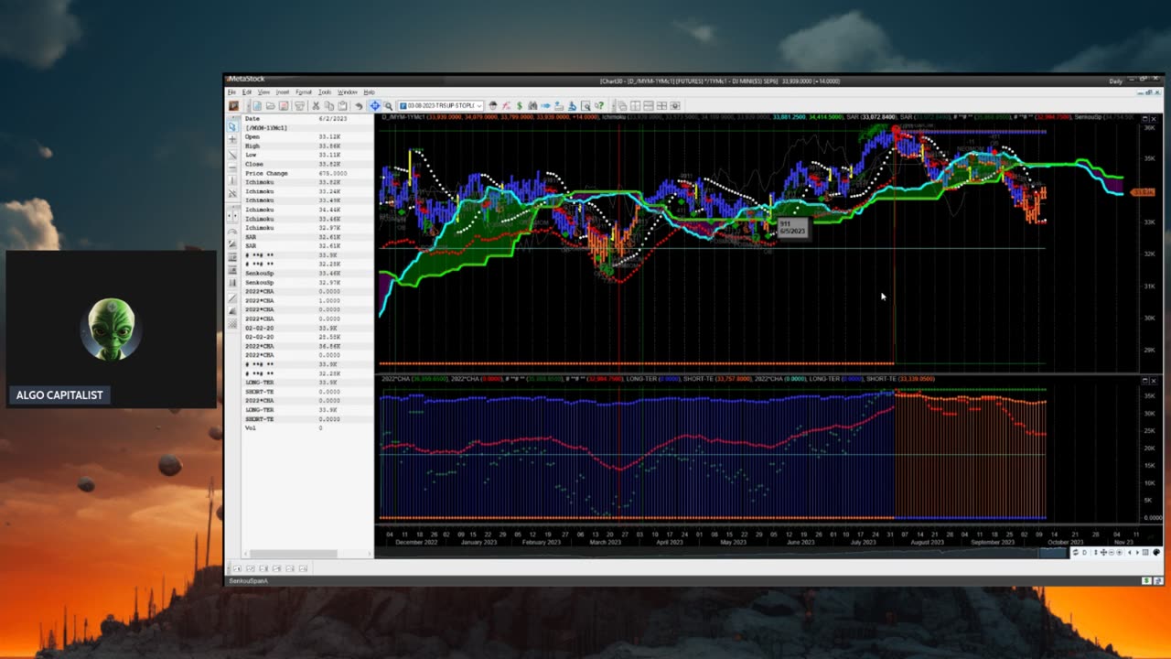Image resolution: width=1171 pixels, height=659 pixels.
Task: Open the Window menu
Action: pos(348,92)
